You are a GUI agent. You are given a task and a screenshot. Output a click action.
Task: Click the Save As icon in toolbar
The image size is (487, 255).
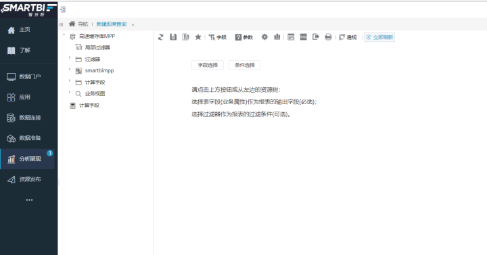pos(185,37)
